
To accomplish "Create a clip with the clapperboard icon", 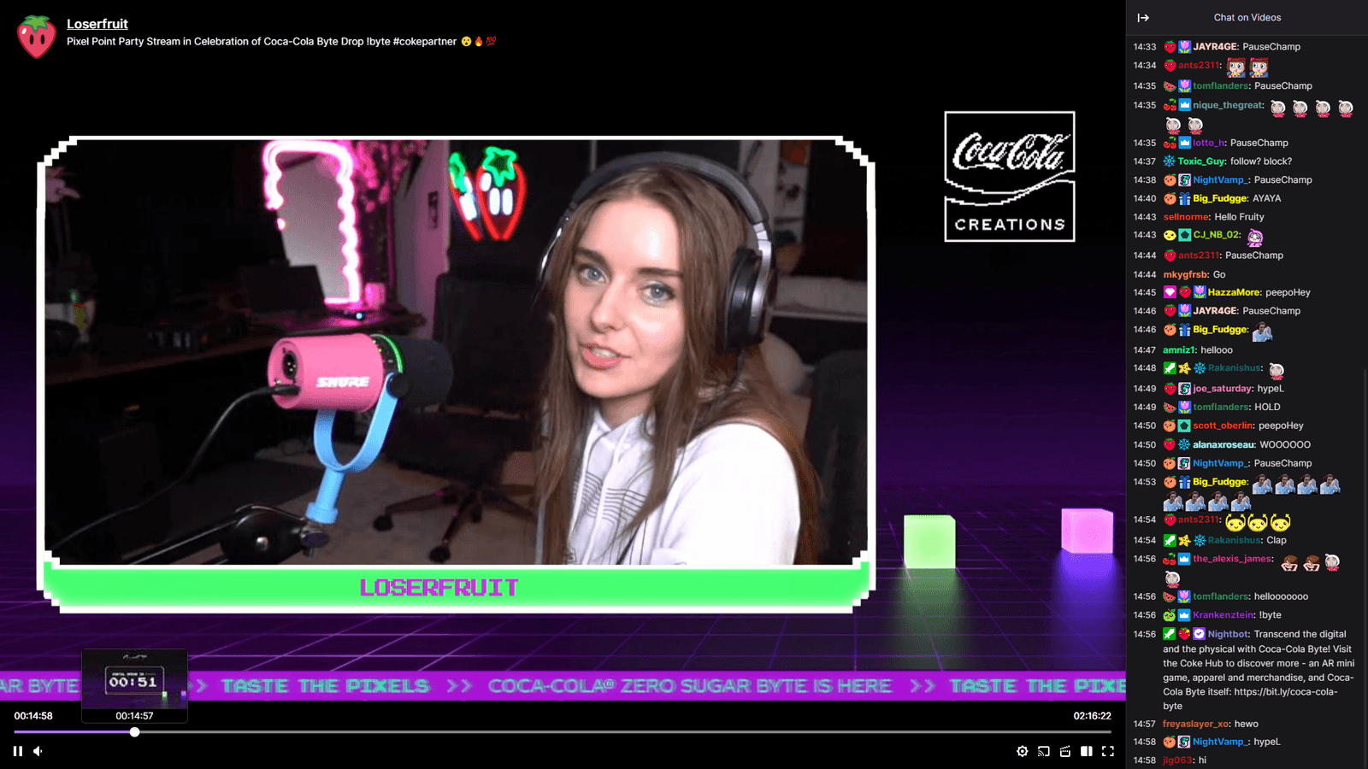I will [x=1065, y=751].
